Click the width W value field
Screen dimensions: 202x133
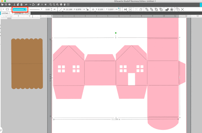pos(69,9)
